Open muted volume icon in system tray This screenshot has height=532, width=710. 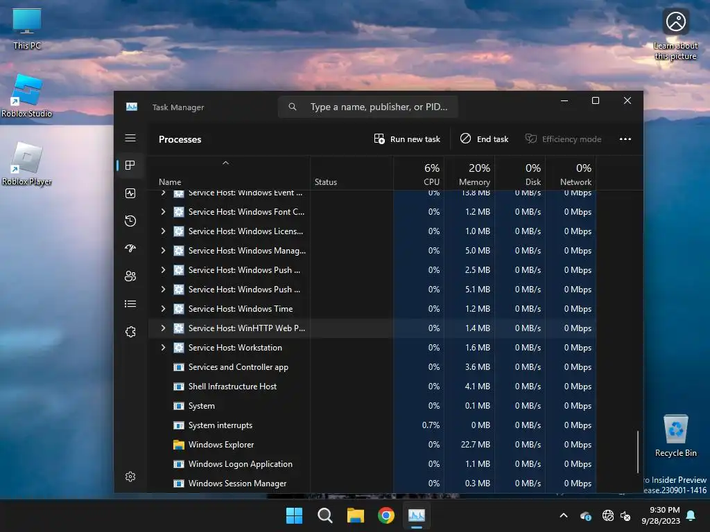(625, 515)
